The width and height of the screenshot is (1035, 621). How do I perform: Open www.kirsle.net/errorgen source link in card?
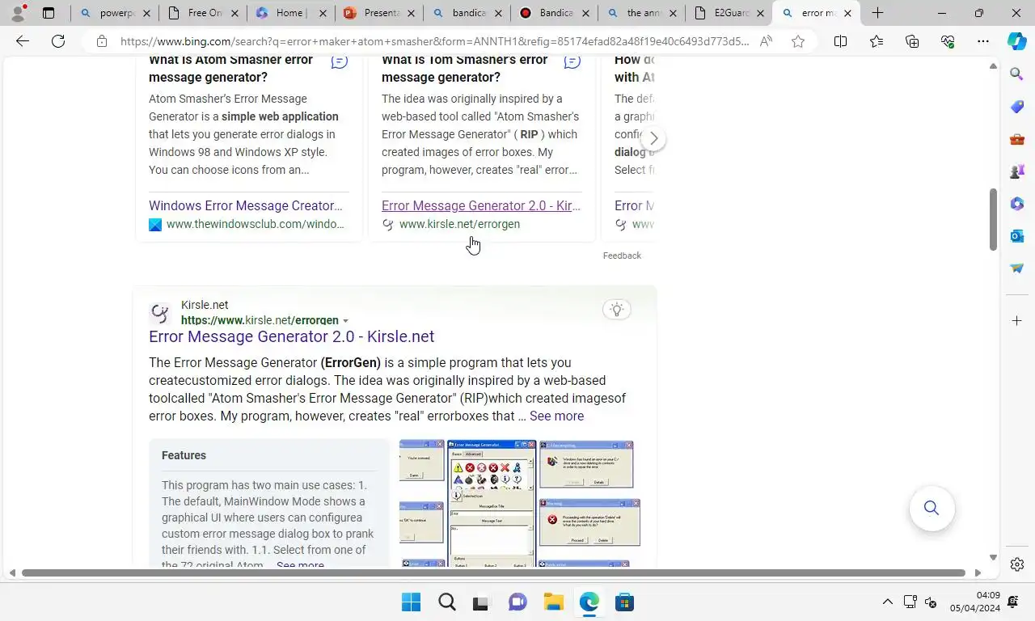click(459, 224)
